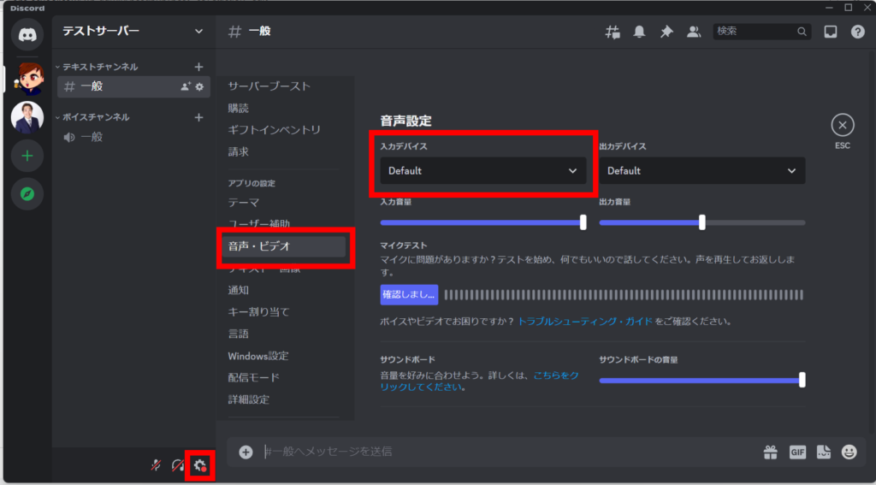The height and width of the screenshot is (485, 876).
Task: Select テーマ in app settings
Action: coord(244,202)
